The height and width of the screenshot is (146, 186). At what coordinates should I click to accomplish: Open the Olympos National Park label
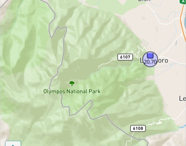coord(72,91)
